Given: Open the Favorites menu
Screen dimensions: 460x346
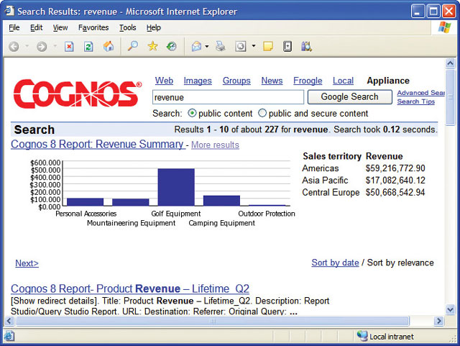Looking at the screenshot, I should (x=93, y=27).
